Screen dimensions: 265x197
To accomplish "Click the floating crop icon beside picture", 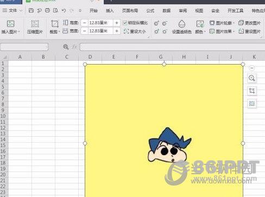I will point(251,91).
